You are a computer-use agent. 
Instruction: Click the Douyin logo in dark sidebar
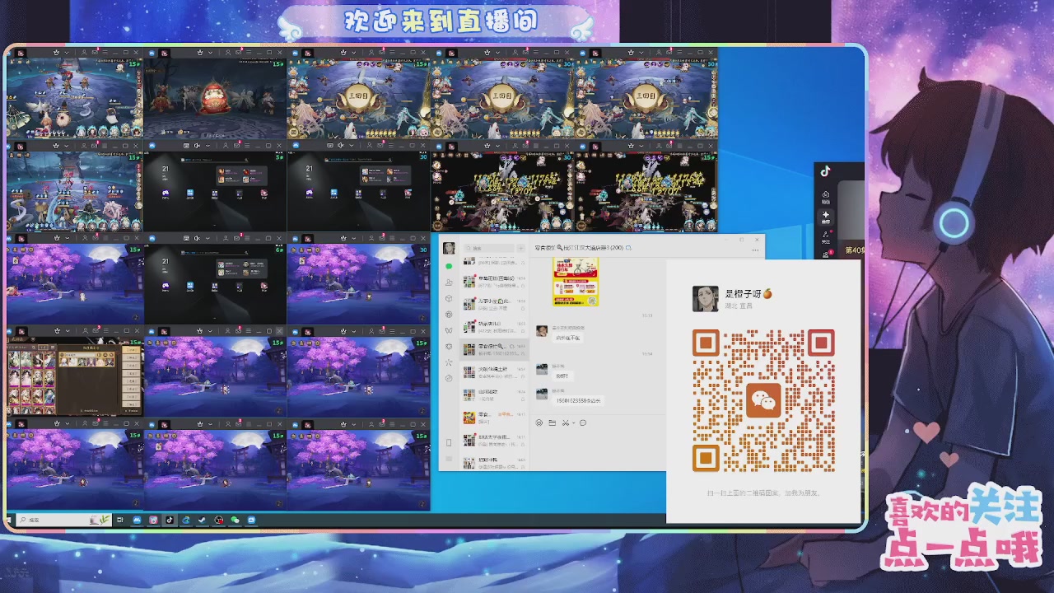coord(826,171)
